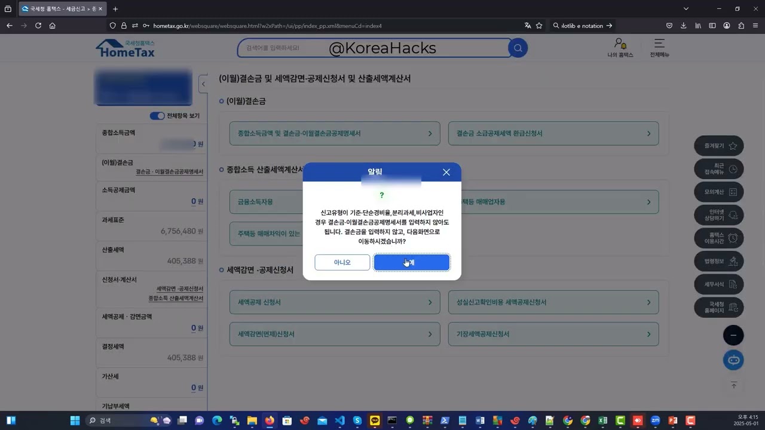Open the Windows Start menu
This screenshot has width=765, height=430.
pyautogui.click(x=75, y=420)
